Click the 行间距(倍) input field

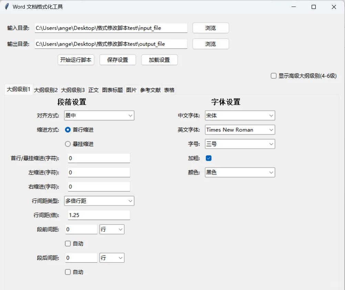tap(99, 215)
